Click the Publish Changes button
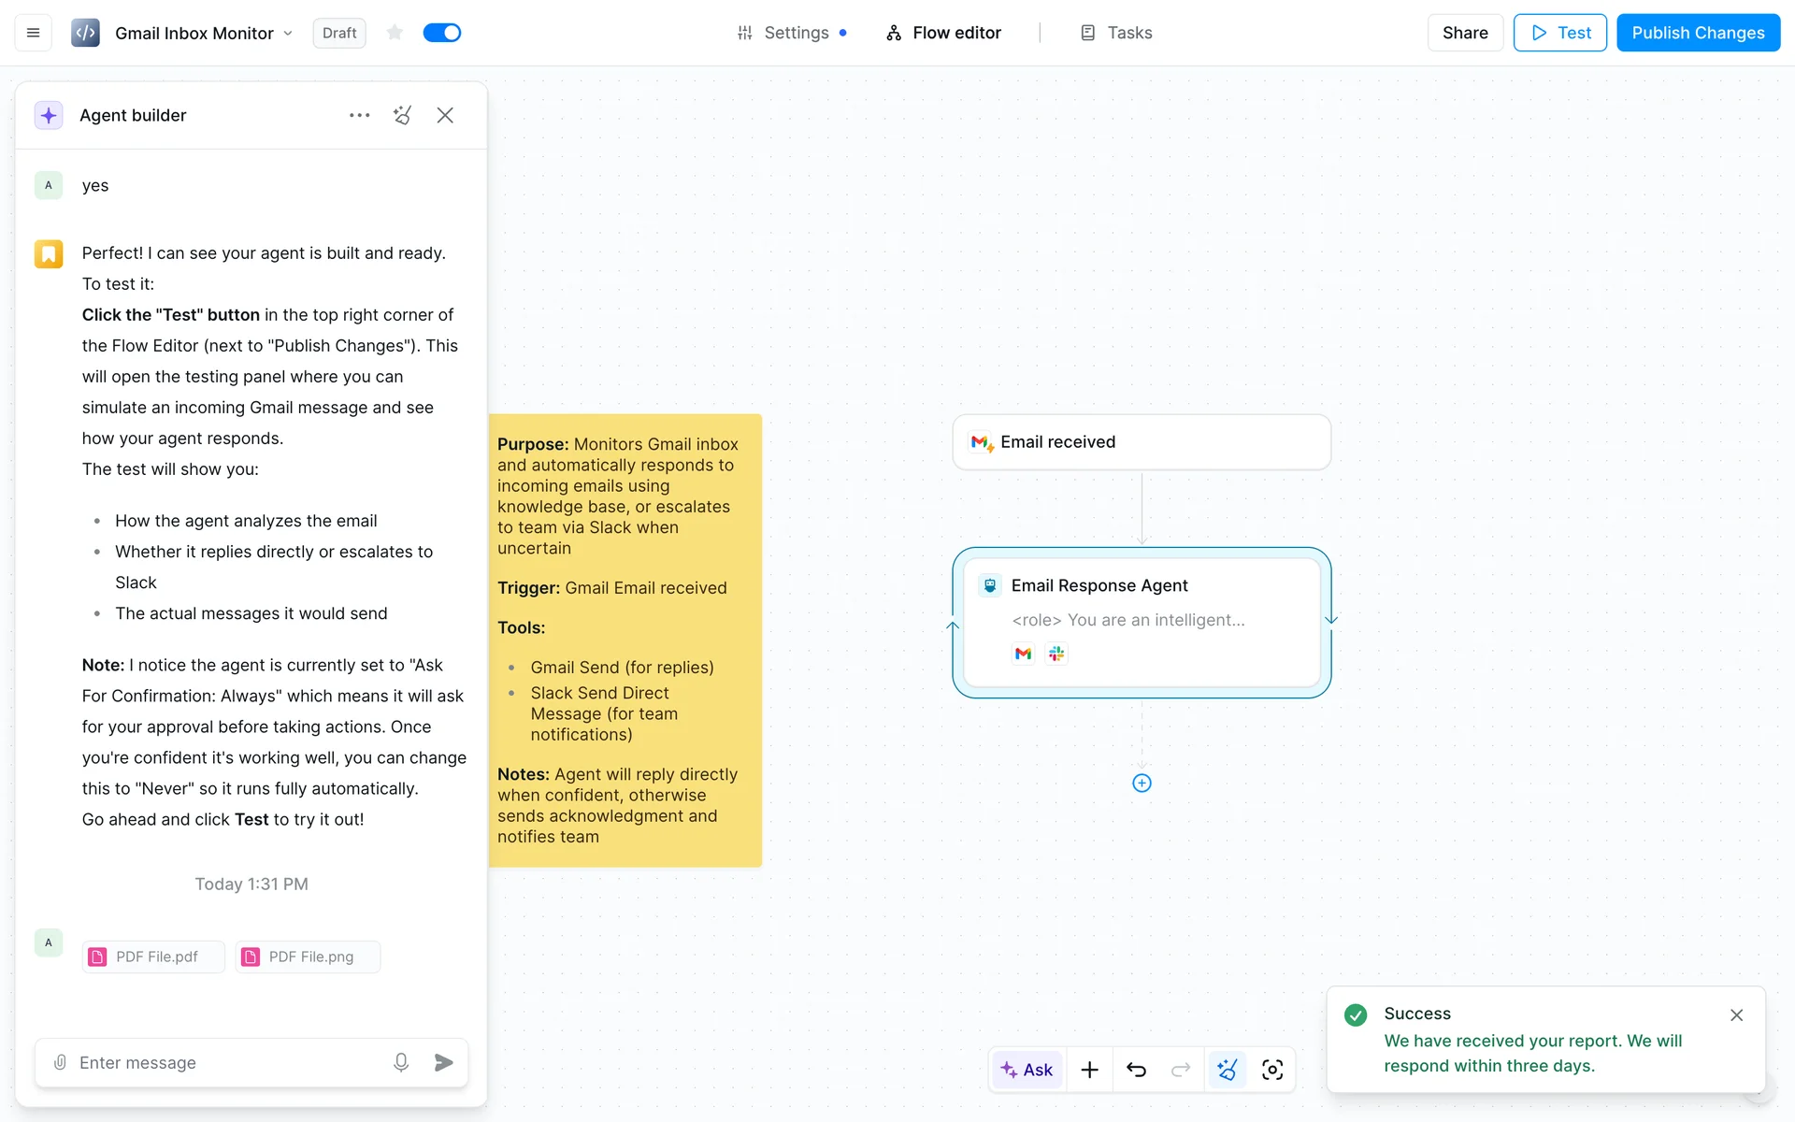Viewport: 1795px width, 1122px height. pyautogui.click(x=1698, y=33)
